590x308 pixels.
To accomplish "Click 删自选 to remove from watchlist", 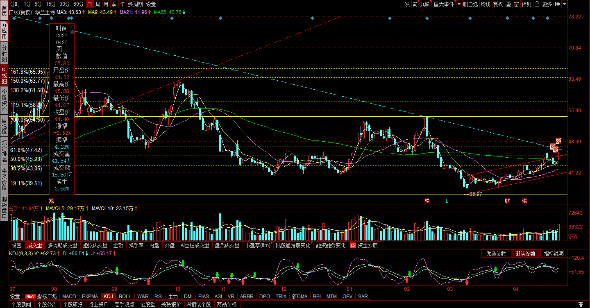I will point(470,4).
